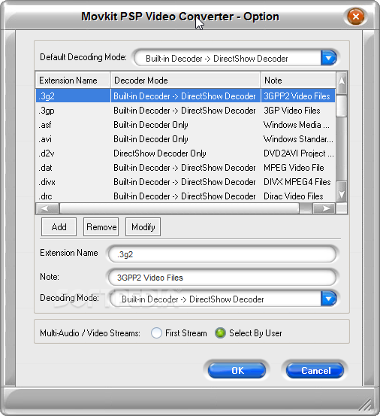Open the Default Decoding Mode dropdown

(329, 58)
